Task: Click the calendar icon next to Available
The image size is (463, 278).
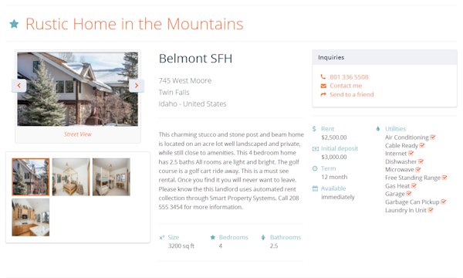Action: [315, 188]
